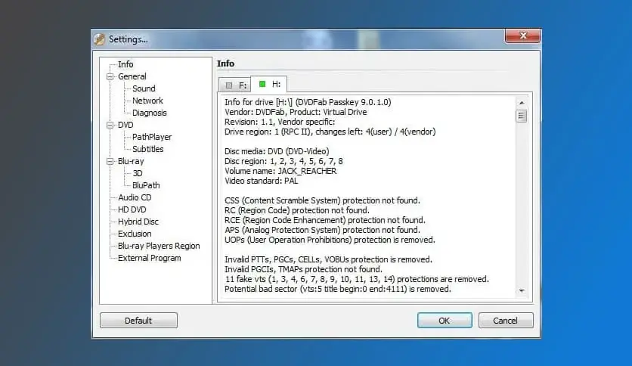Click the 'Disc media: DVD (DVD-Video)' line

tap(277, 151)
